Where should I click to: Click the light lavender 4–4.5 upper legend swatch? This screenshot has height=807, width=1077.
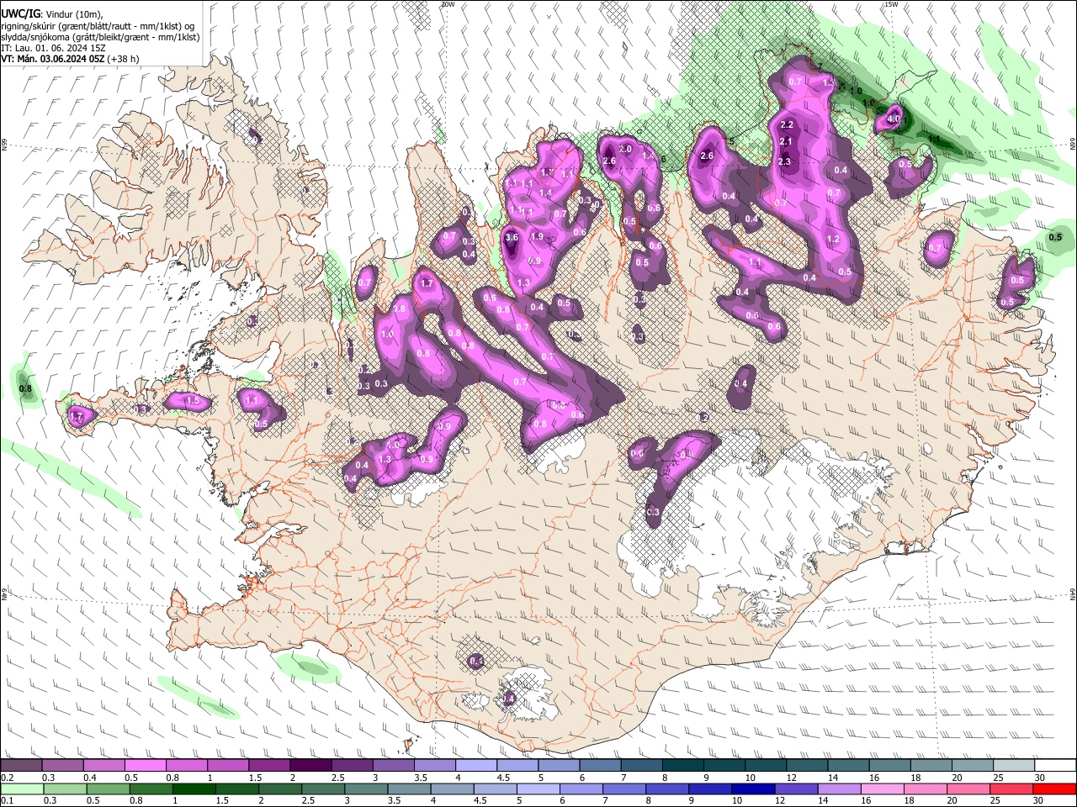click(475, 766)
